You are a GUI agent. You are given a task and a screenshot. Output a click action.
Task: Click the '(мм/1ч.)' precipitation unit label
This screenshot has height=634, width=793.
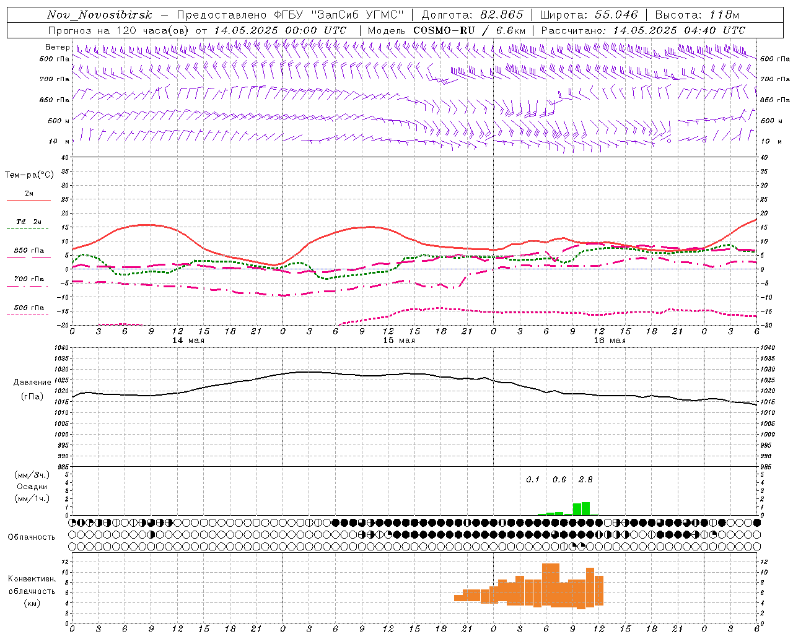[x=32, y=498]
